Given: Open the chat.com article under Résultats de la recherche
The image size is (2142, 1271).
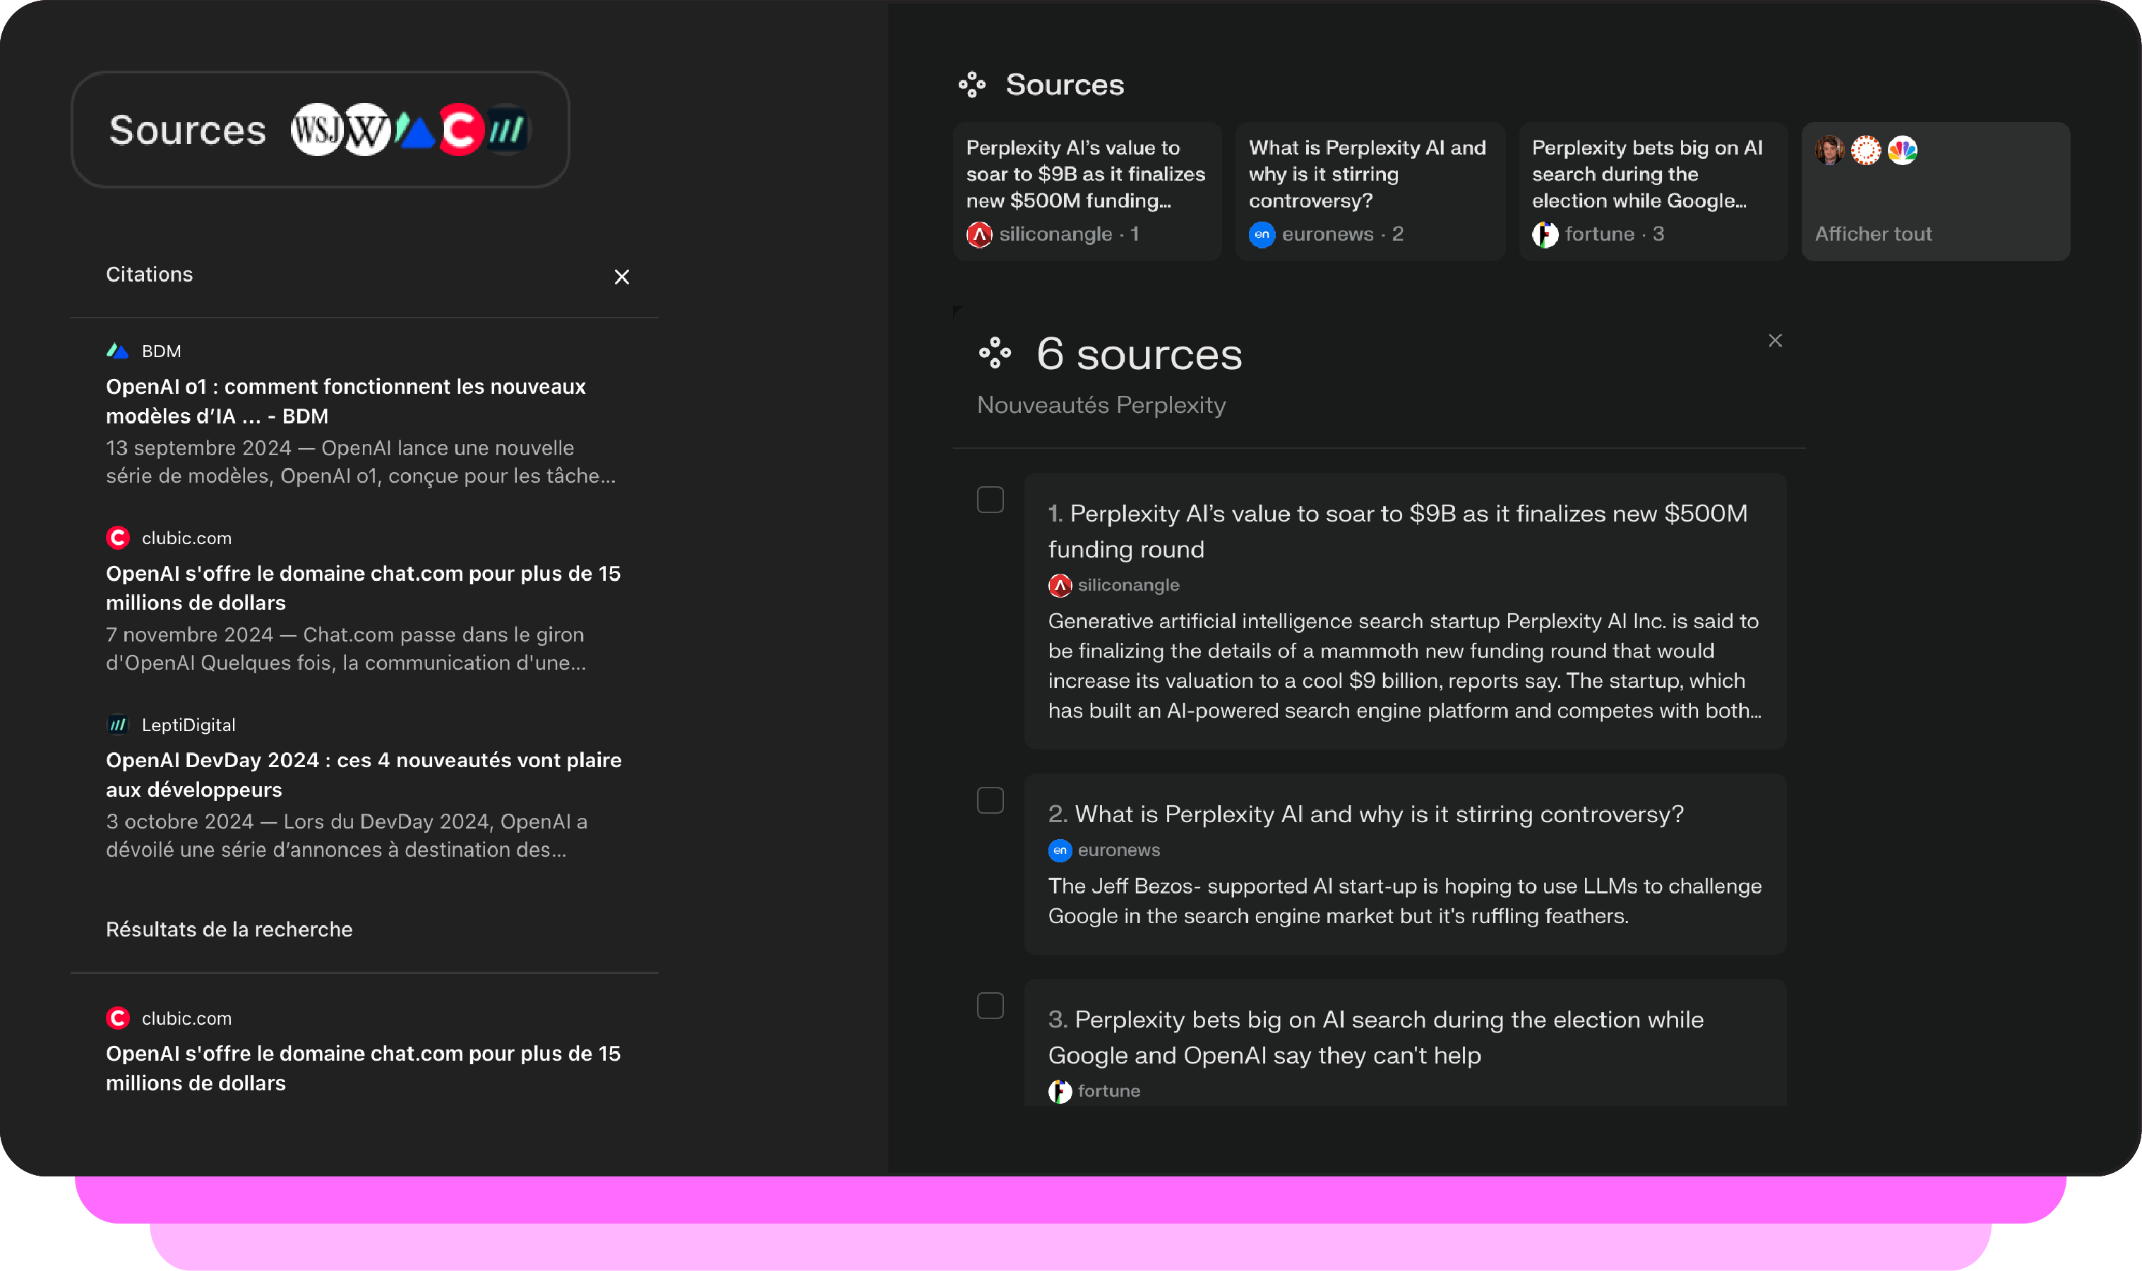Looking at the screenshot, I should 364,1068.
